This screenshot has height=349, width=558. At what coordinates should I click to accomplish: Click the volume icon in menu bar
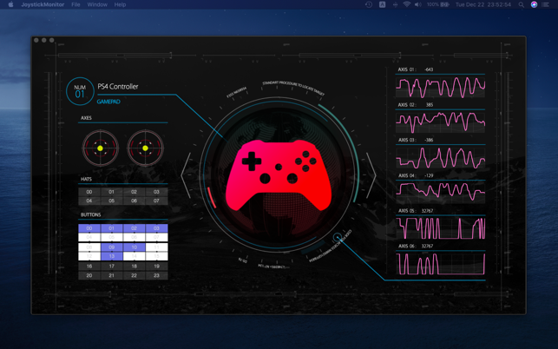(x=417, y=4)
